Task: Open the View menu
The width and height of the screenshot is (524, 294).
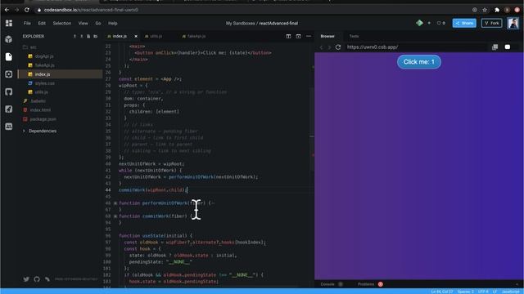Action: [x=84, y=24]
